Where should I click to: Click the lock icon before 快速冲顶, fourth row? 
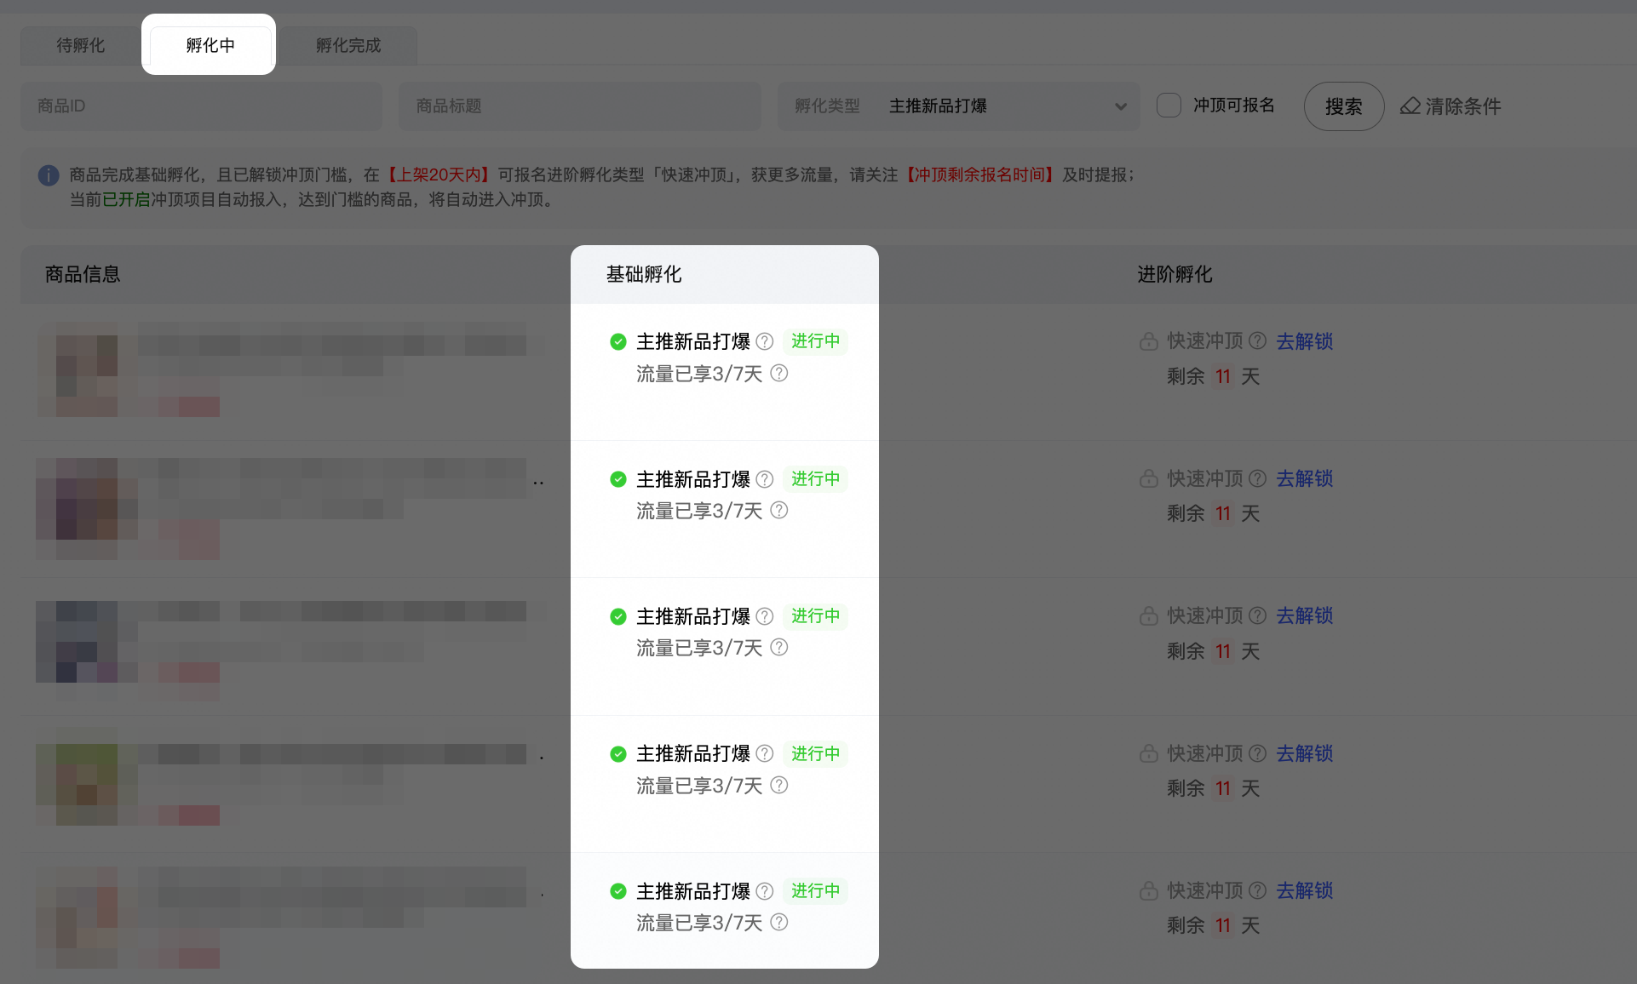pyautogui.click(x=1149, y=753)
